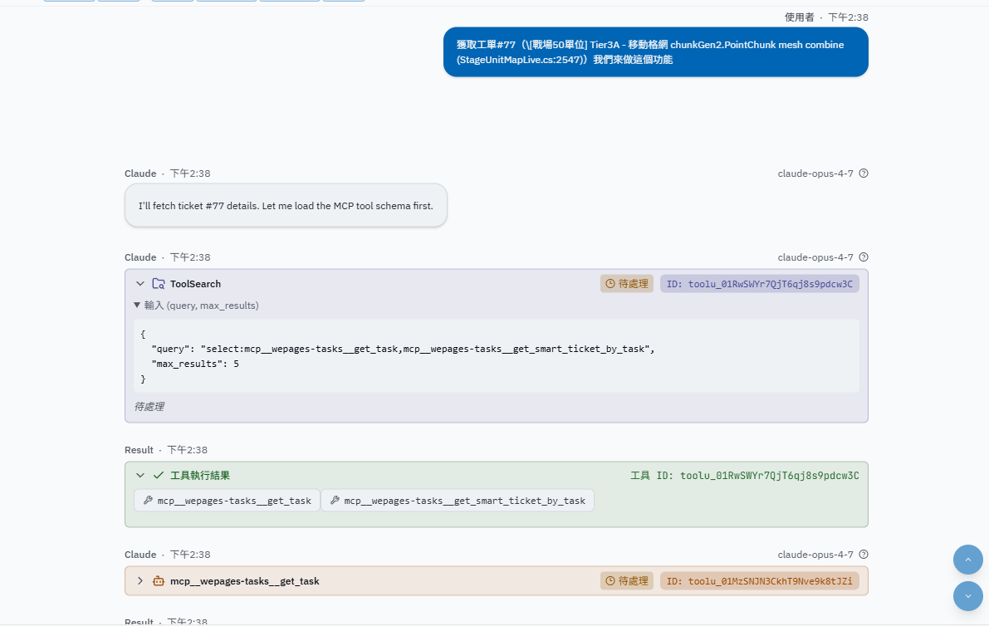Click the message "I'll fetch ticket #77 details"

coord(286,206)
